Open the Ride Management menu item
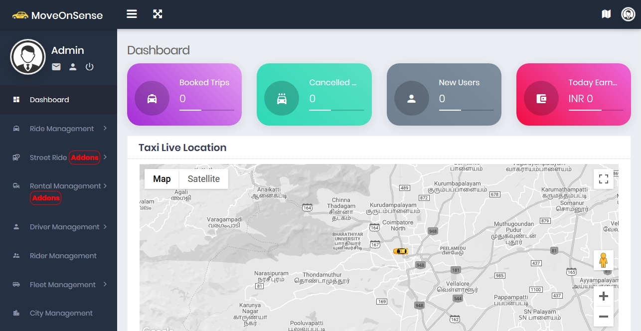 coord(58,129)
